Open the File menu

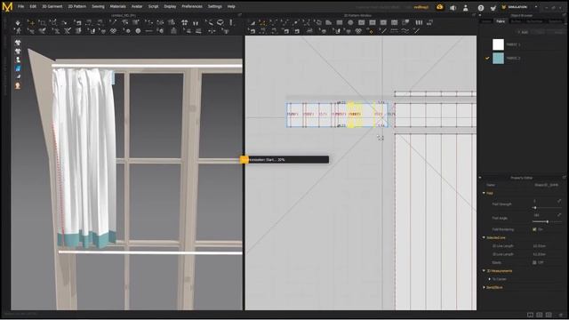tap(21, 6)
